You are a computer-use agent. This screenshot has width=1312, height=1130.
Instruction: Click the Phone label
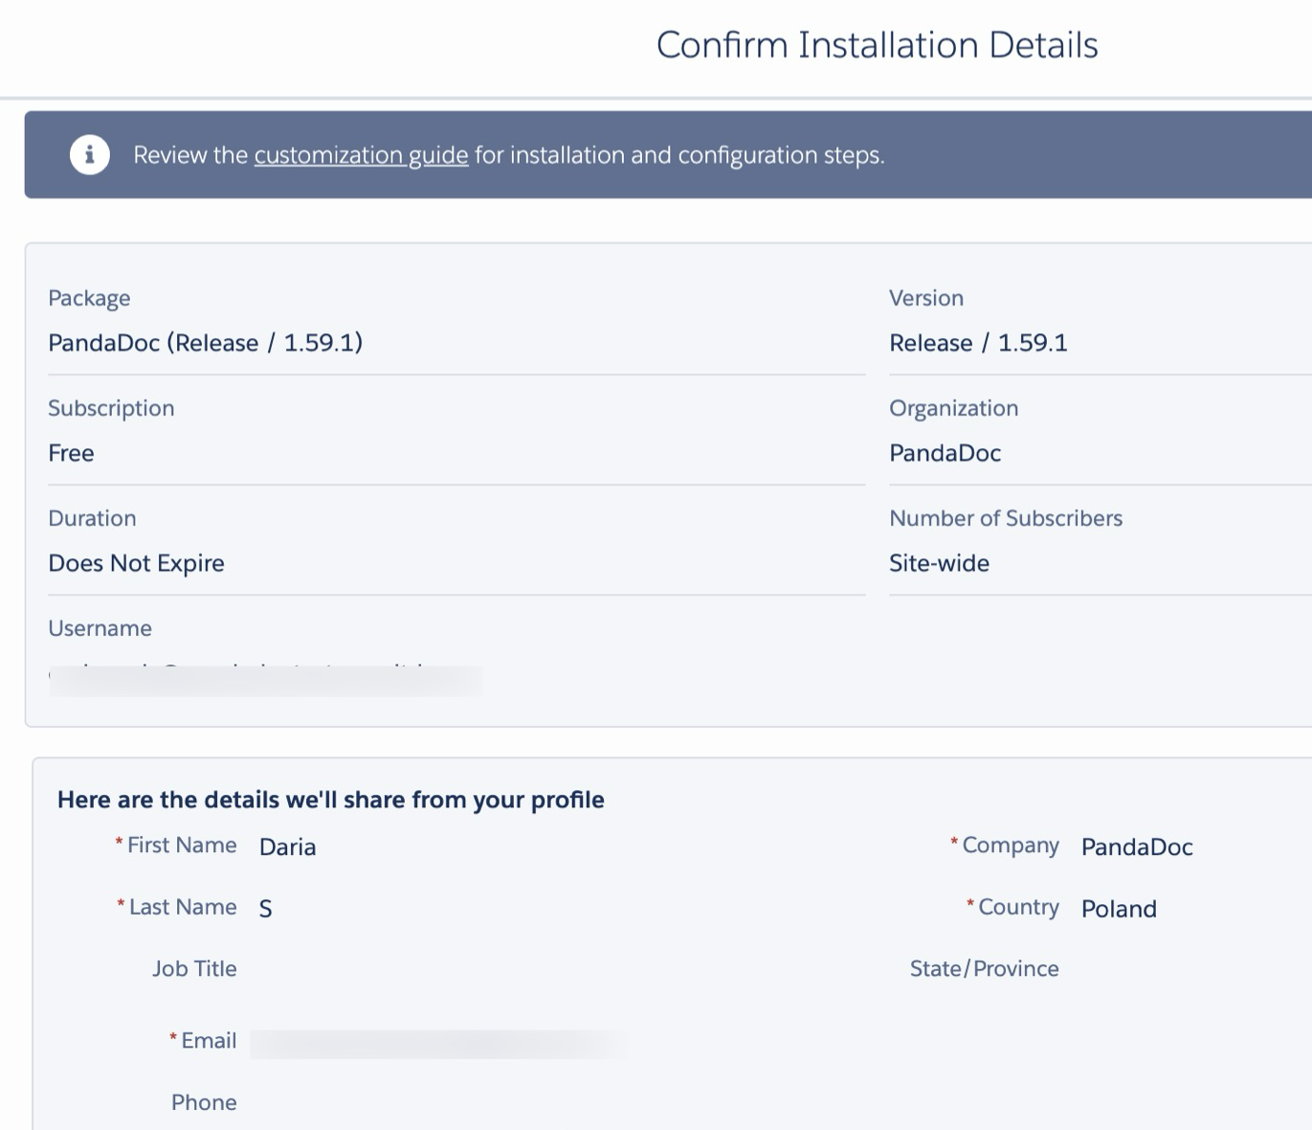tap(204, 1102)
